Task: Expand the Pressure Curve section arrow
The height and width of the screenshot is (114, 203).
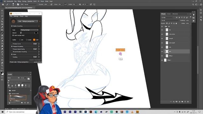Action: click(39, 44)
